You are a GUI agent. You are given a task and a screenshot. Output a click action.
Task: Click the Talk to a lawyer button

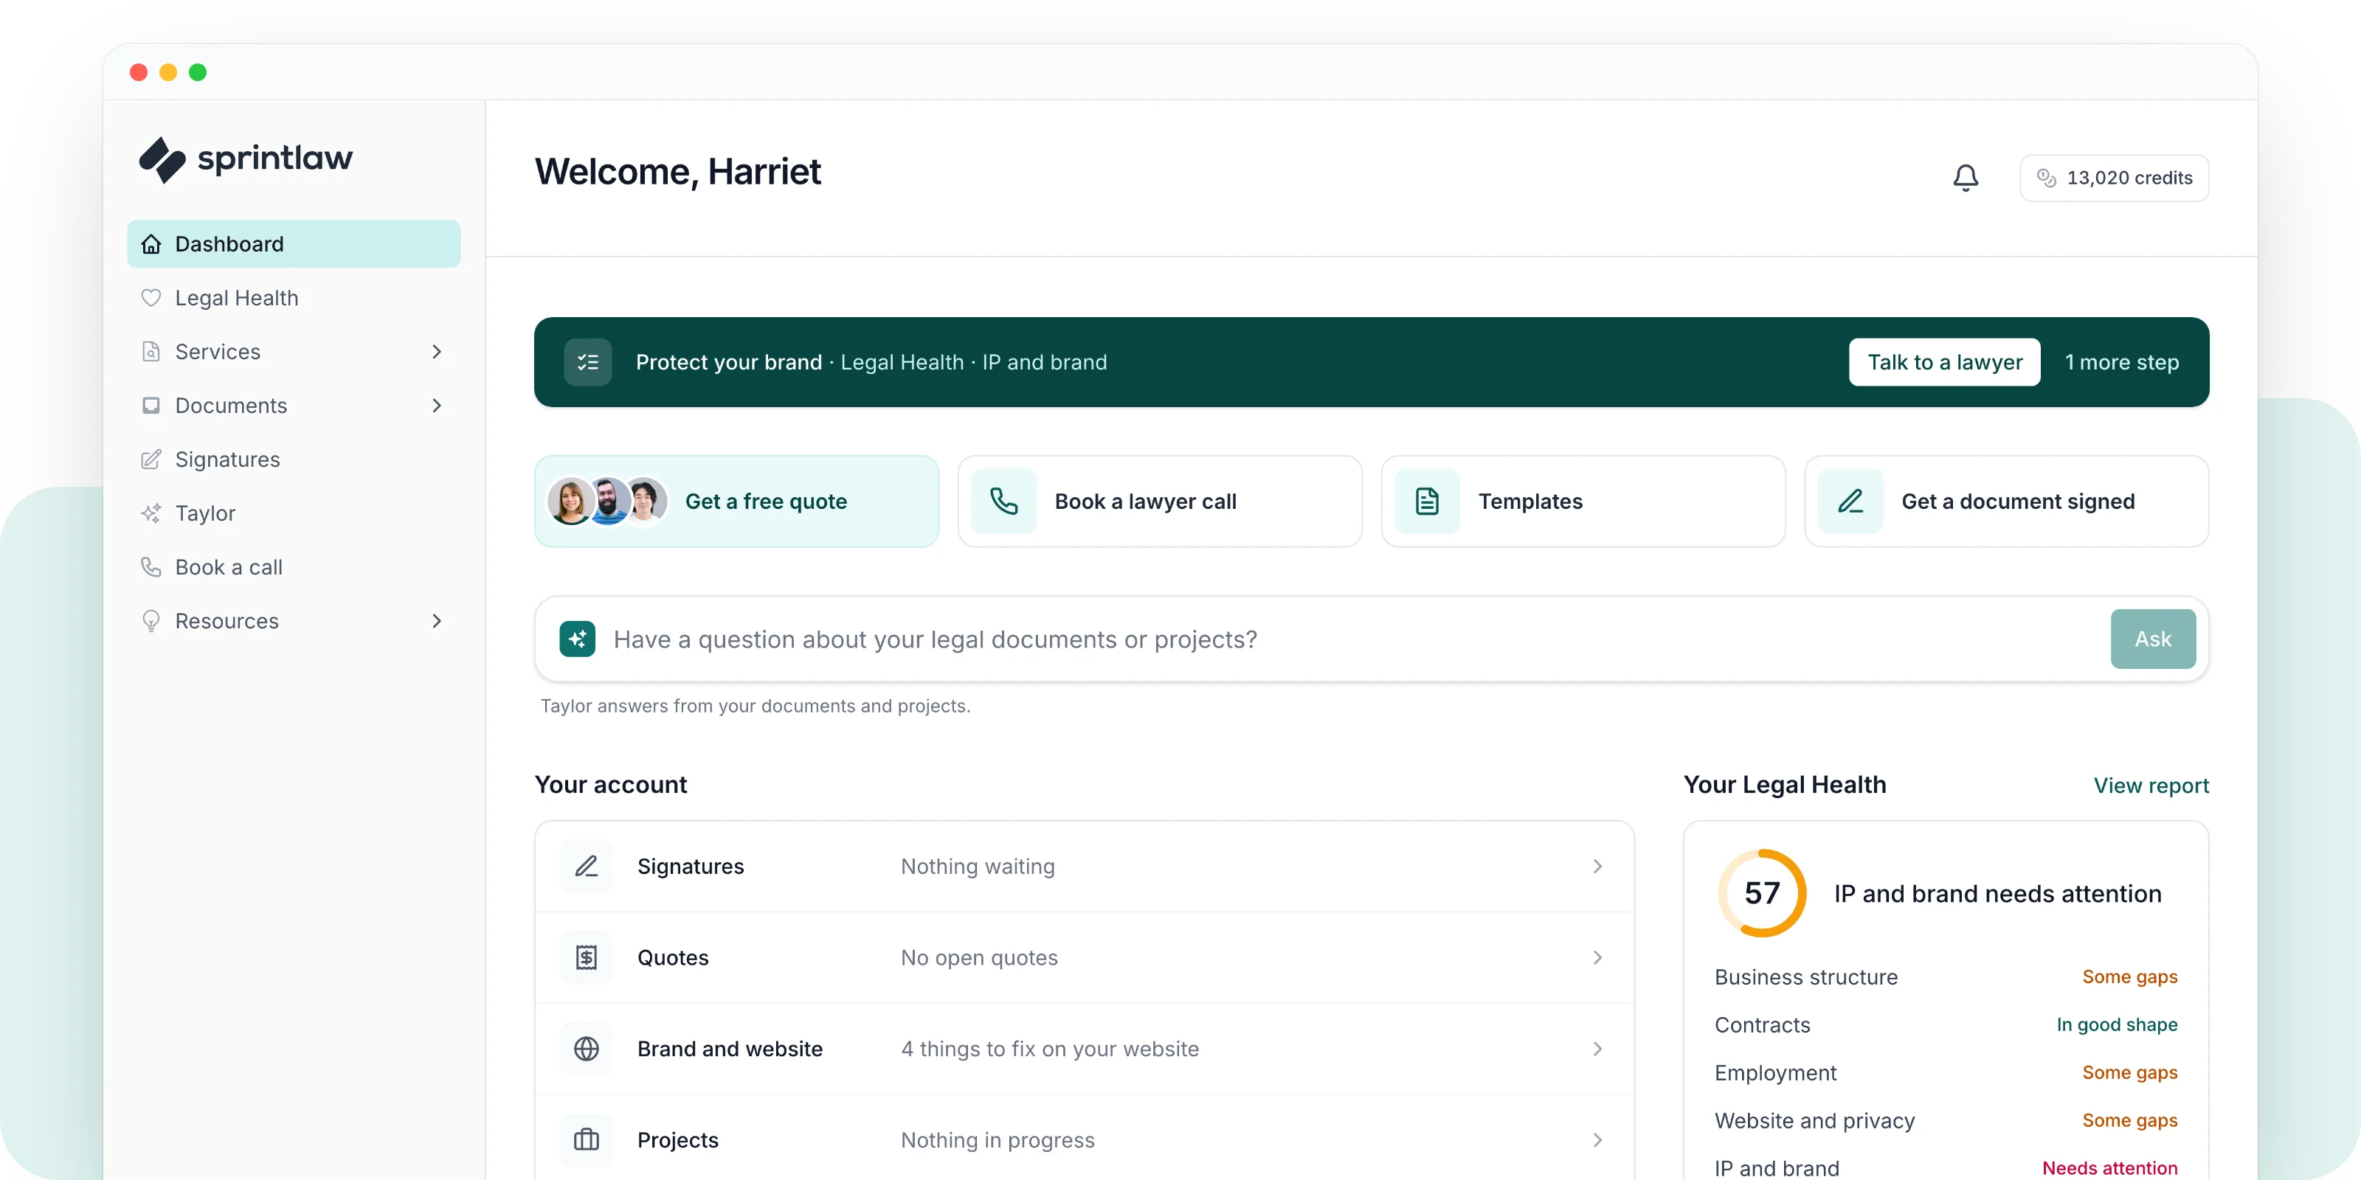1944,362
